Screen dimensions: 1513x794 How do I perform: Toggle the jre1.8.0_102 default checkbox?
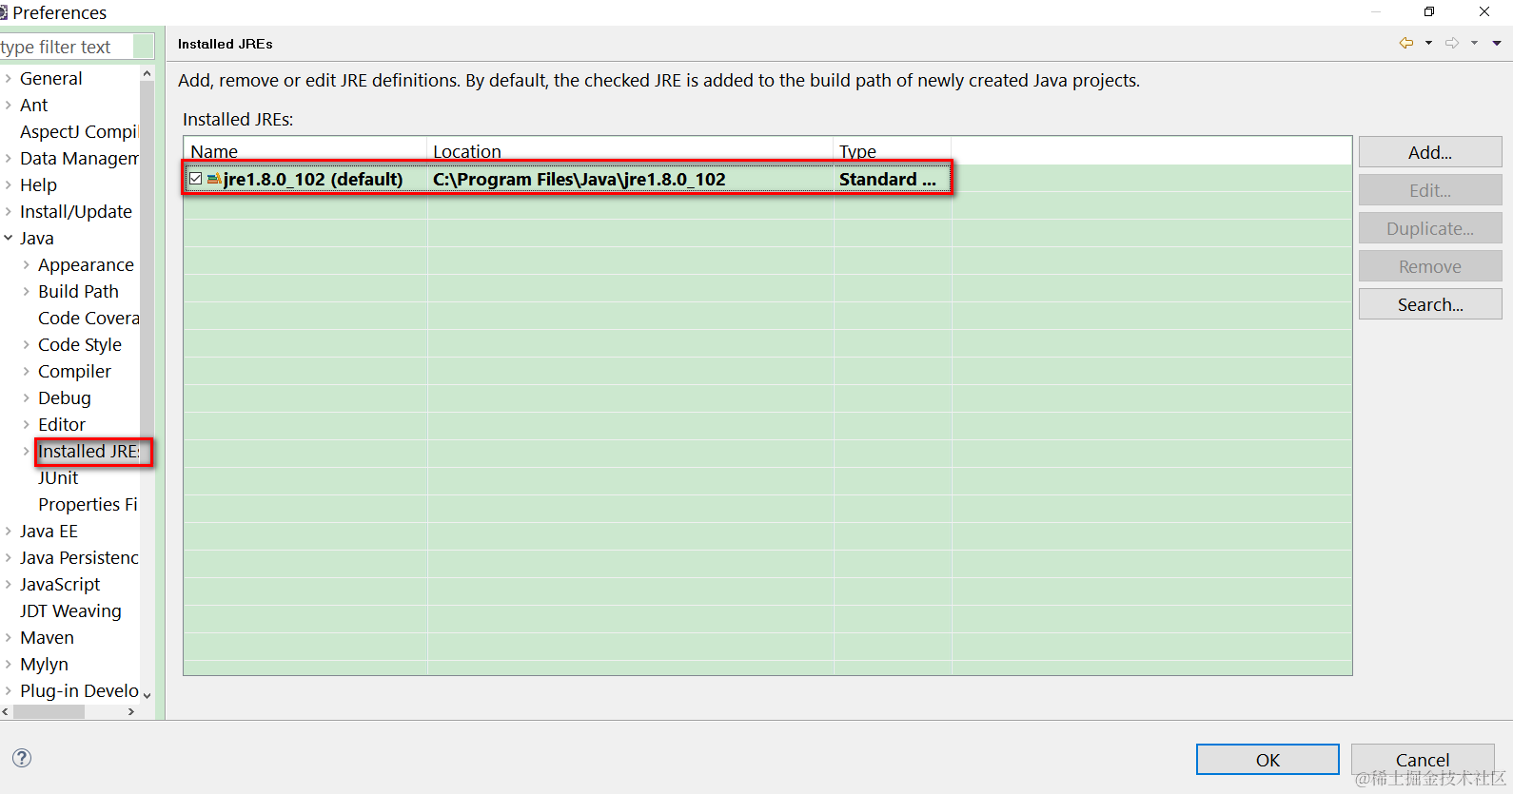[196, 179]
